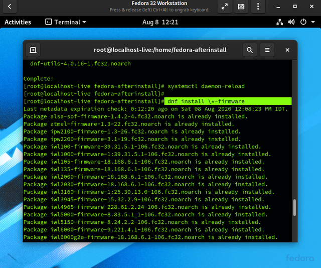Open the terminal hamburger menu
The height and width of the screenshot is (268, 321).
267,50
